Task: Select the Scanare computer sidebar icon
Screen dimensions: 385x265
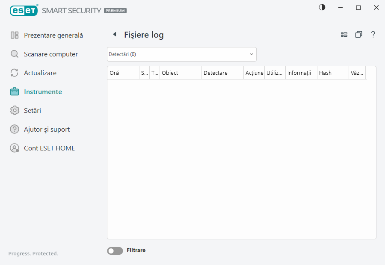Action: coord(14,54)
